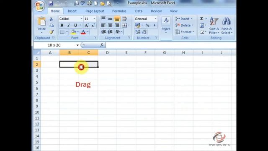
Task: Toggle Wrap Text in the Alignment group
Action: (x=124, y=18)
